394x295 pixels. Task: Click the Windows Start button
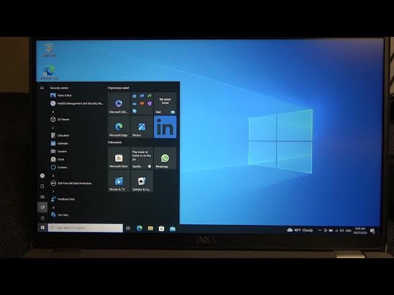(42, 228)
